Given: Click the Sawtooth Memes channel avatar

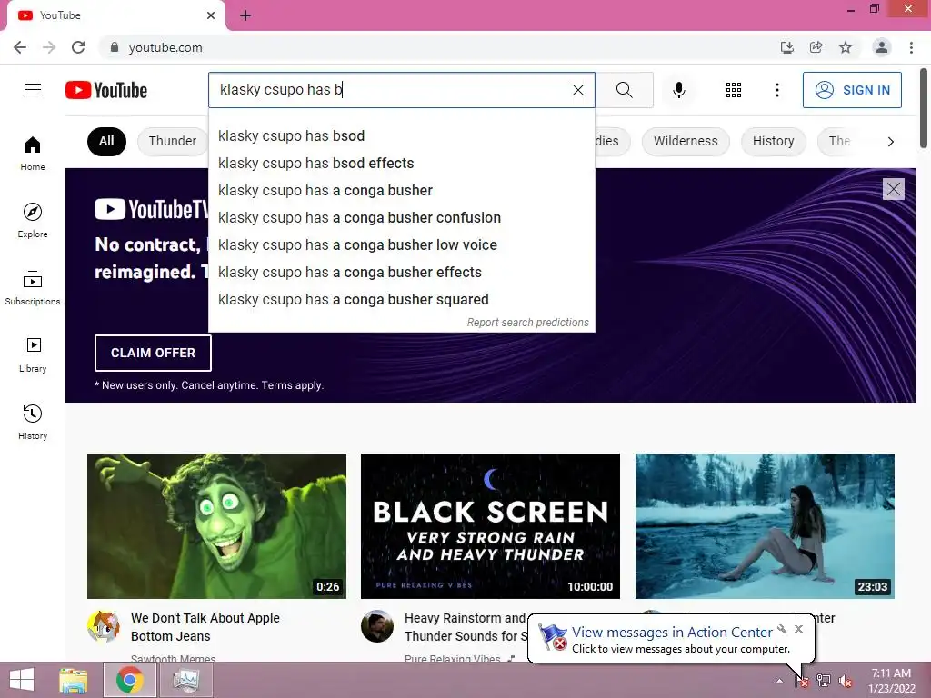Looking at the screenshot, I should click(x=104, y=626).
